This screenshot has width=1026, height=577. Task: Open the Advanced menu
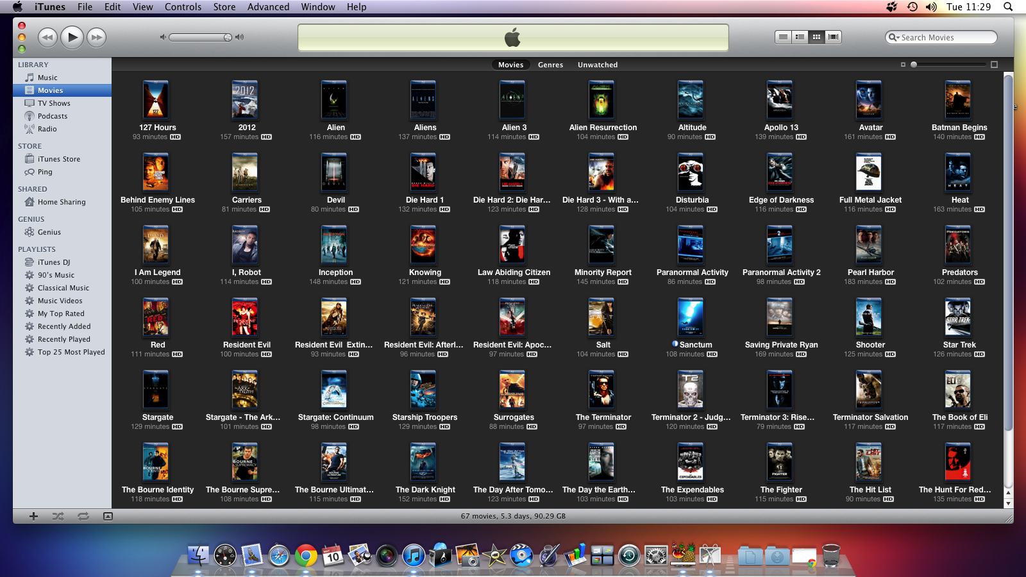[268, 7]
